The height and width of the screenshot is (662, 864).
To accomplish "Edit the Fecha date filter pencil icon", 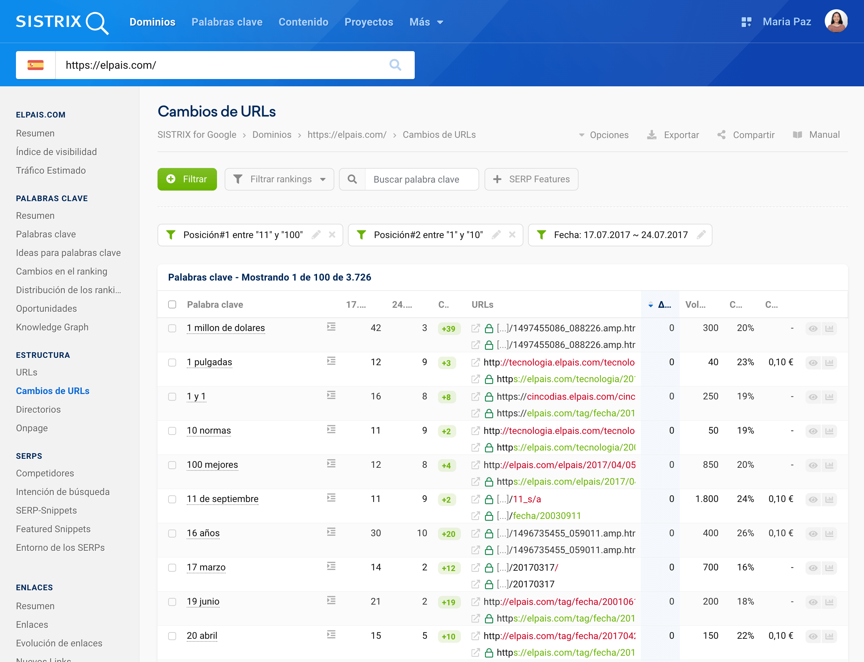I will (x=701, y=235).
